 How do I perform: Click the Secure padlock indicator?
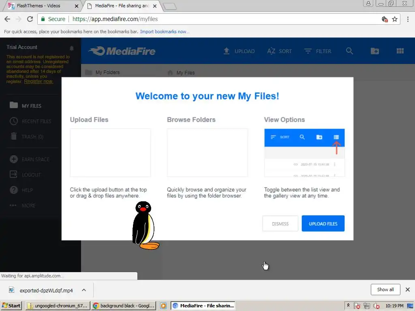point(53,19)
